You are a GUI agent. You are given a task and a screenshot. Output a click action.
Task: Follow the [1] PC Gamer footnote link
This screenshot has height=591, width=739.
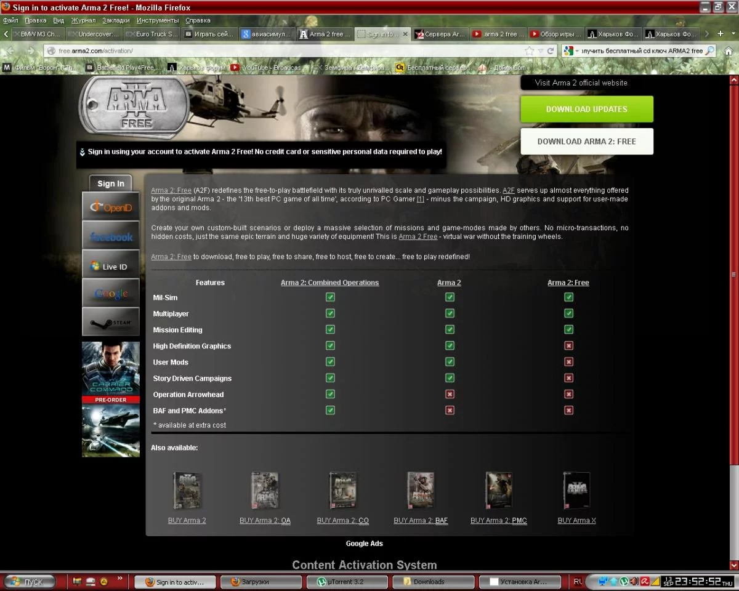pyautogui.click(x=421, y=199)
